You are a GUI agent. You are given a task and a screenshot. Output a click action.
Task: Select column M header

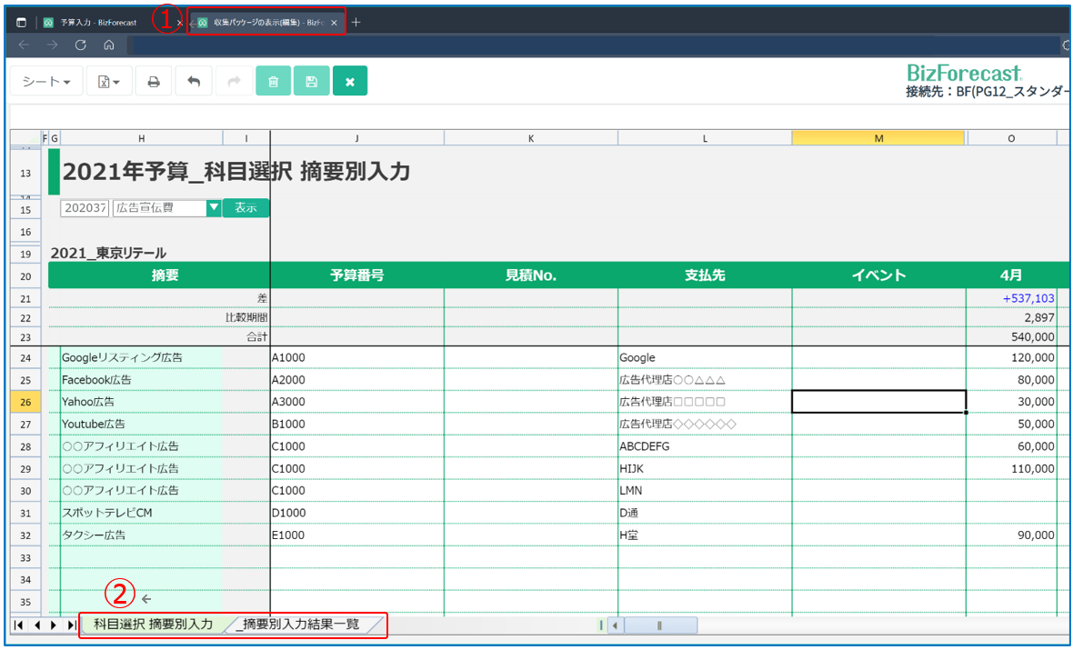pyautogui.click(x=878, y=138)
